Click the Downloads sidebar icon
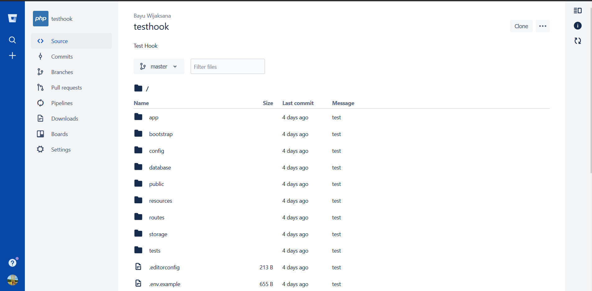 pyautogui.click(x=40, y=118)
